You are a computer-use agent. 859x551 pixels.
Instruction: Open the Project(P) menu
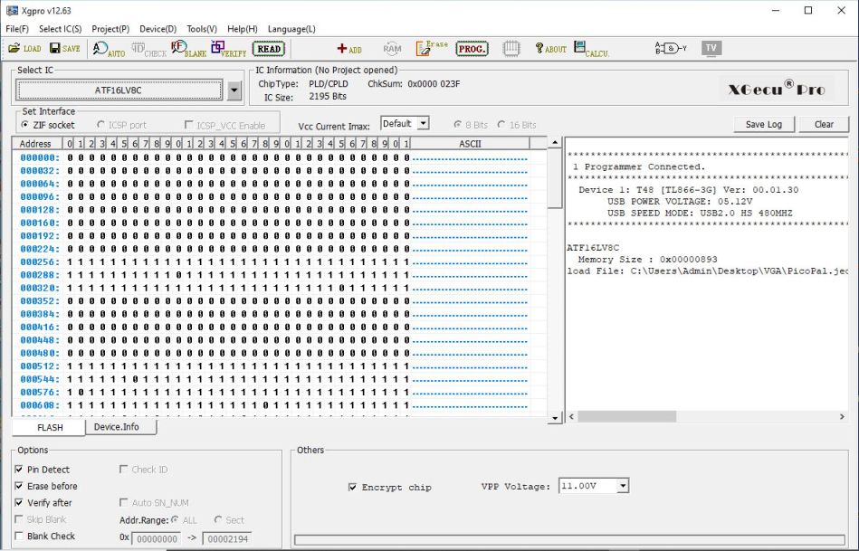110,29
